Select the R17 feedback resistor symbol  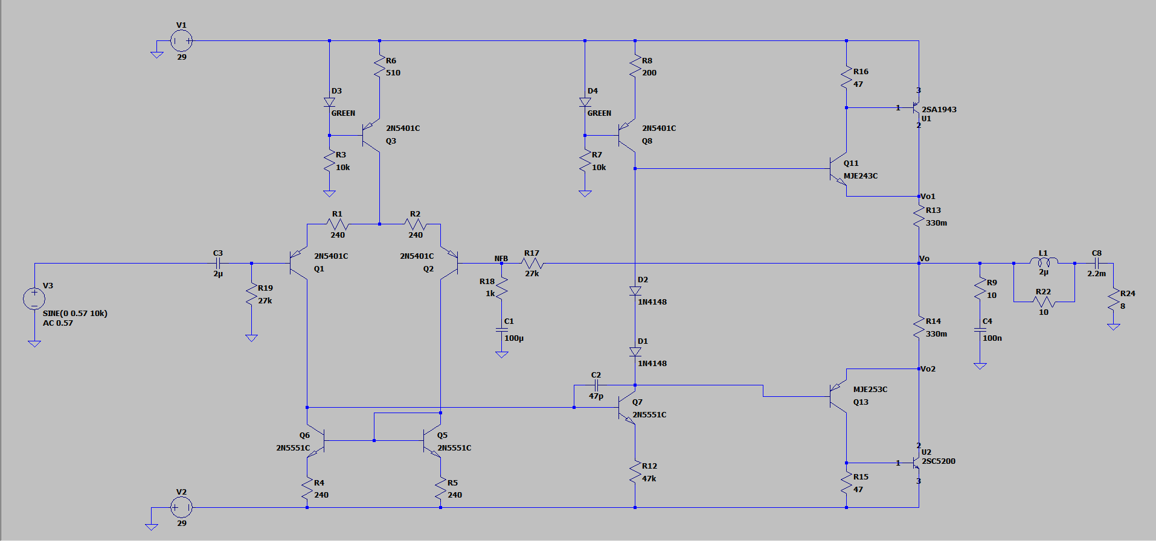coord(532,263)
